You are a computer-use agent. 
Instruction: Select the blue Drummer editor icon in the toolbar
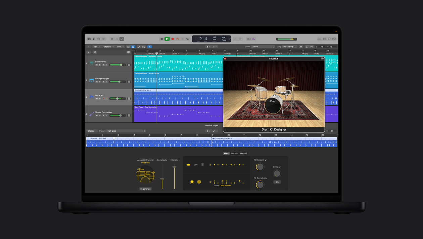149,47
